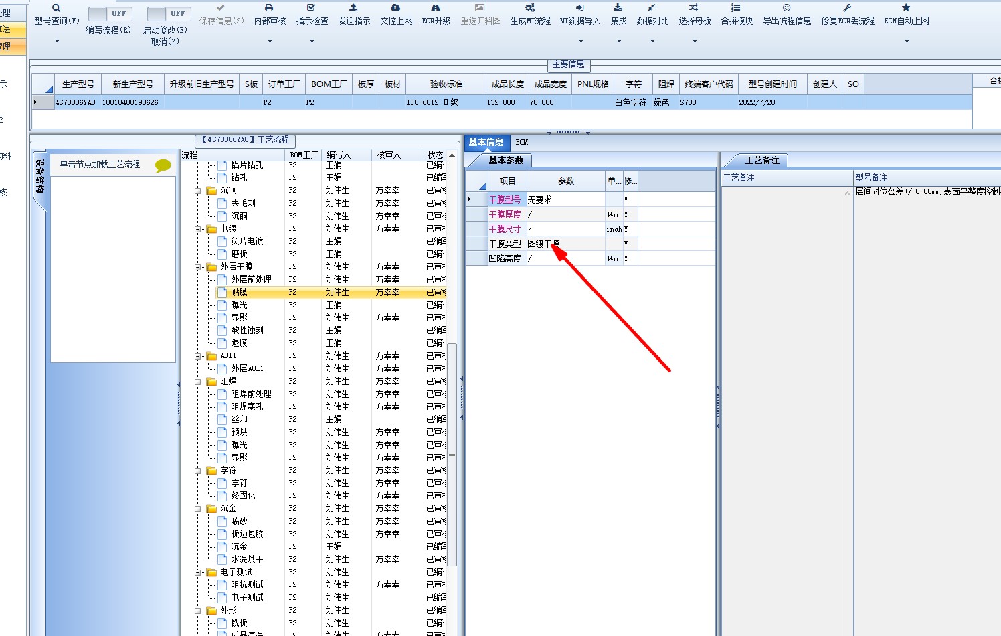1001x636 pixels.
Task: Click the 项目 column header in parameters
Action: click(507, 181)
